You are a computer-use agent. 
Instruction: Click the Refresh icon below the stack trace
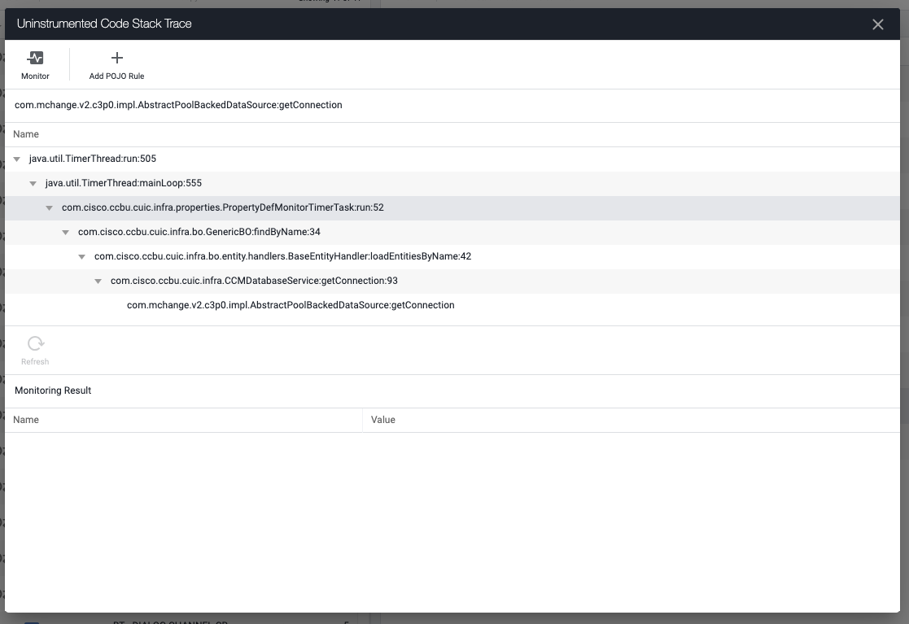[35, 343]
